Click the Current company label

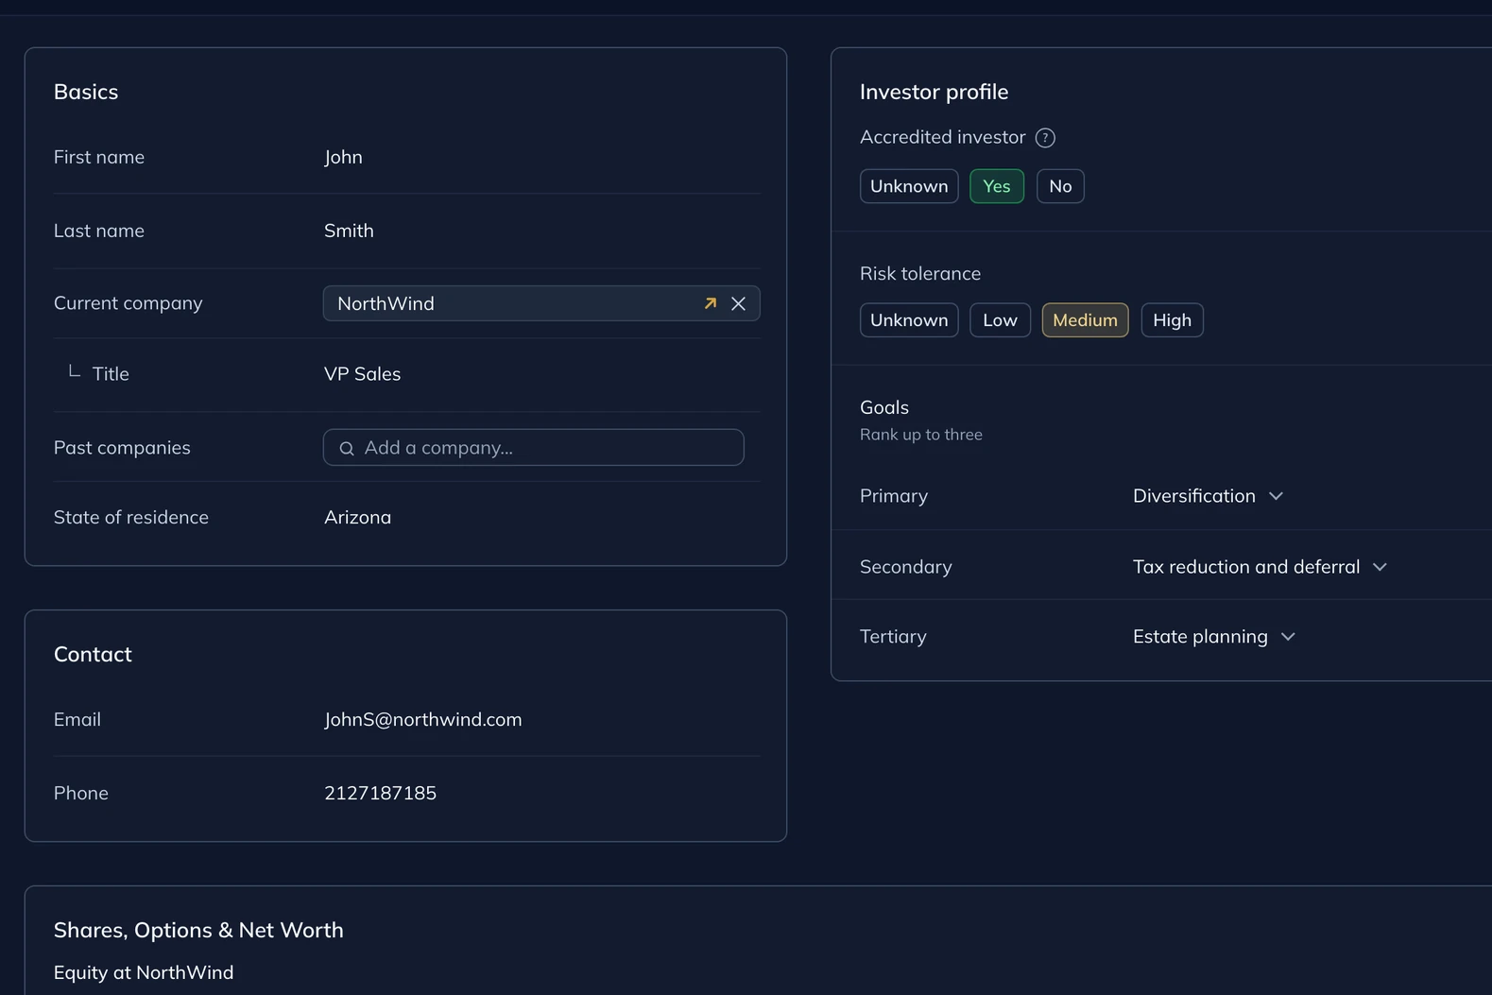[x=128, y=303]
